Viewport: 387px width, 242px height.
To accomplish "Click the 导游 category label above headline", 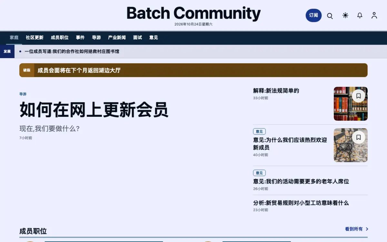I will click(23, 94).
